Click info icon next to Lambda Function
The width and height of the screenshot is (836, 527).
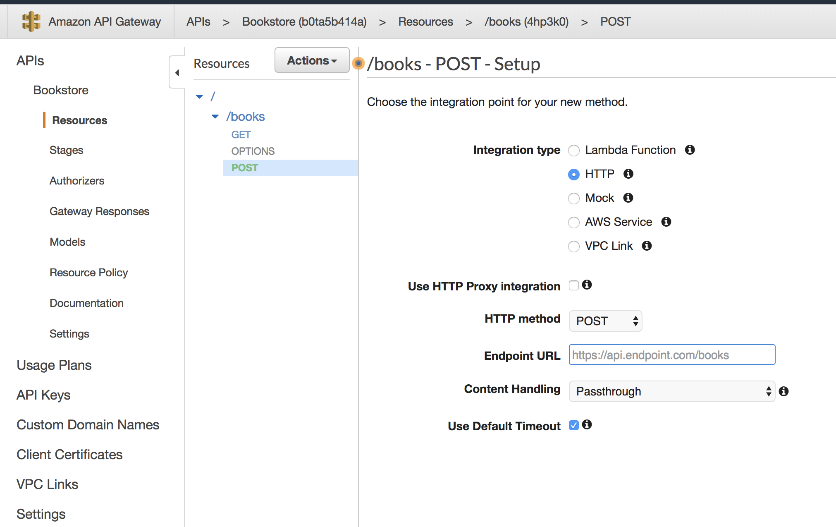(690, 150)
